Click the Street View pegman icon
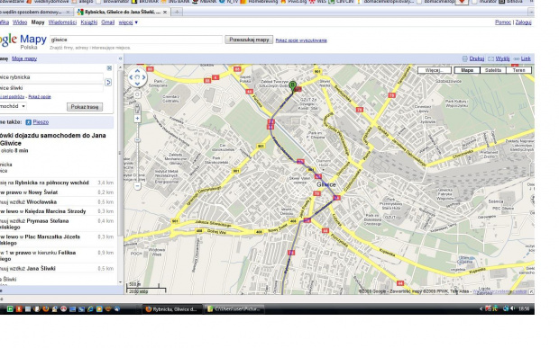Image resolution: width=559 pixels, height=348 pixels. point(137,108)
